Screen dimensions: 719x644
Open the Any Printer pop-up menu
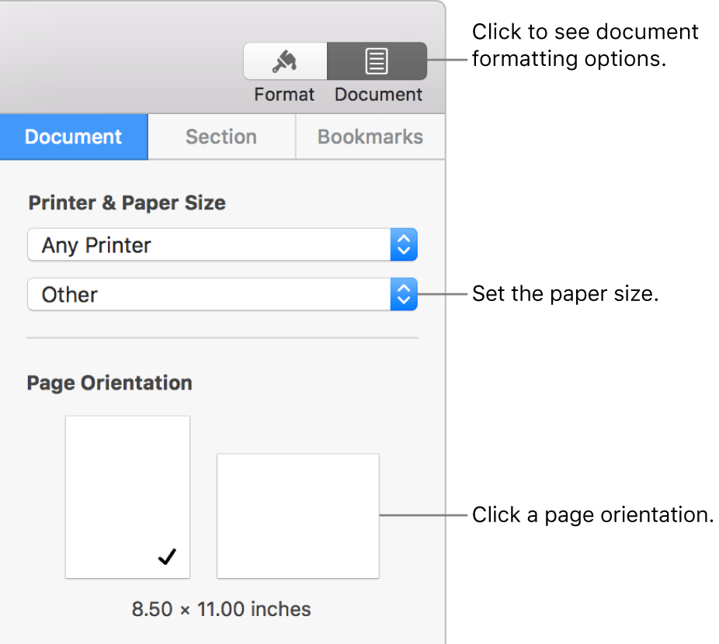coord(222,244)
